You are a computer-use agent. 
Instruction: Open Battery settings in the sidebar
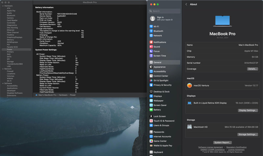point(157,110)
